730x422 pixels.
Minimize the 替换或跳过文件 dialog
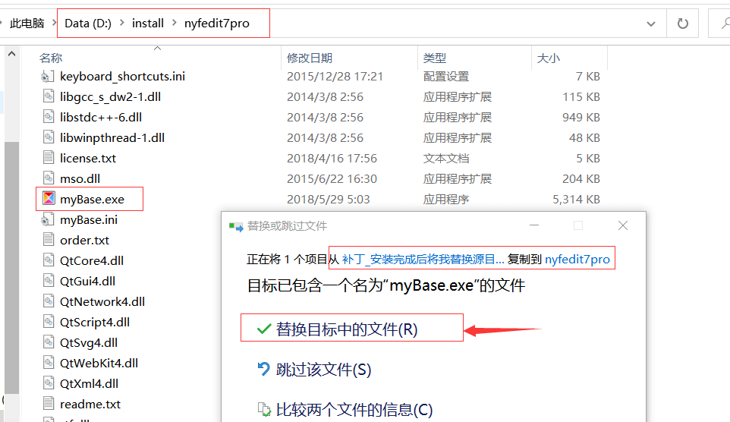pyautogui.click(x=534, y=225)
